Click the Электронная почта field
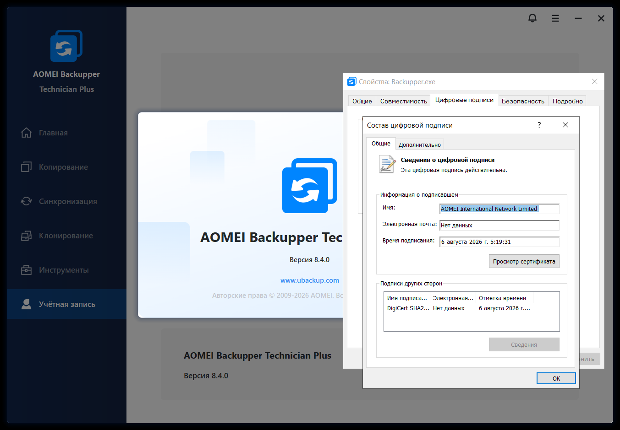The width and height of the screenshot is (620, 430). point(499,225)
